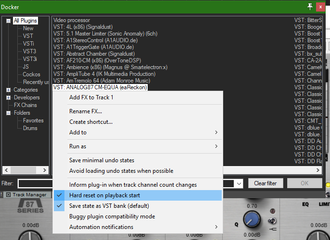
Task: Click the plugin list scroll right arrow
Action: [318, 170]
